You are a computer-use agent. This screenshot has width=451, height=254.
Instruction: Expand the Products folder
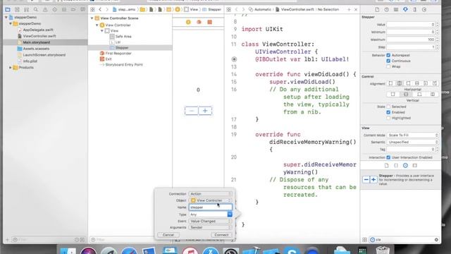pos(11,68)
